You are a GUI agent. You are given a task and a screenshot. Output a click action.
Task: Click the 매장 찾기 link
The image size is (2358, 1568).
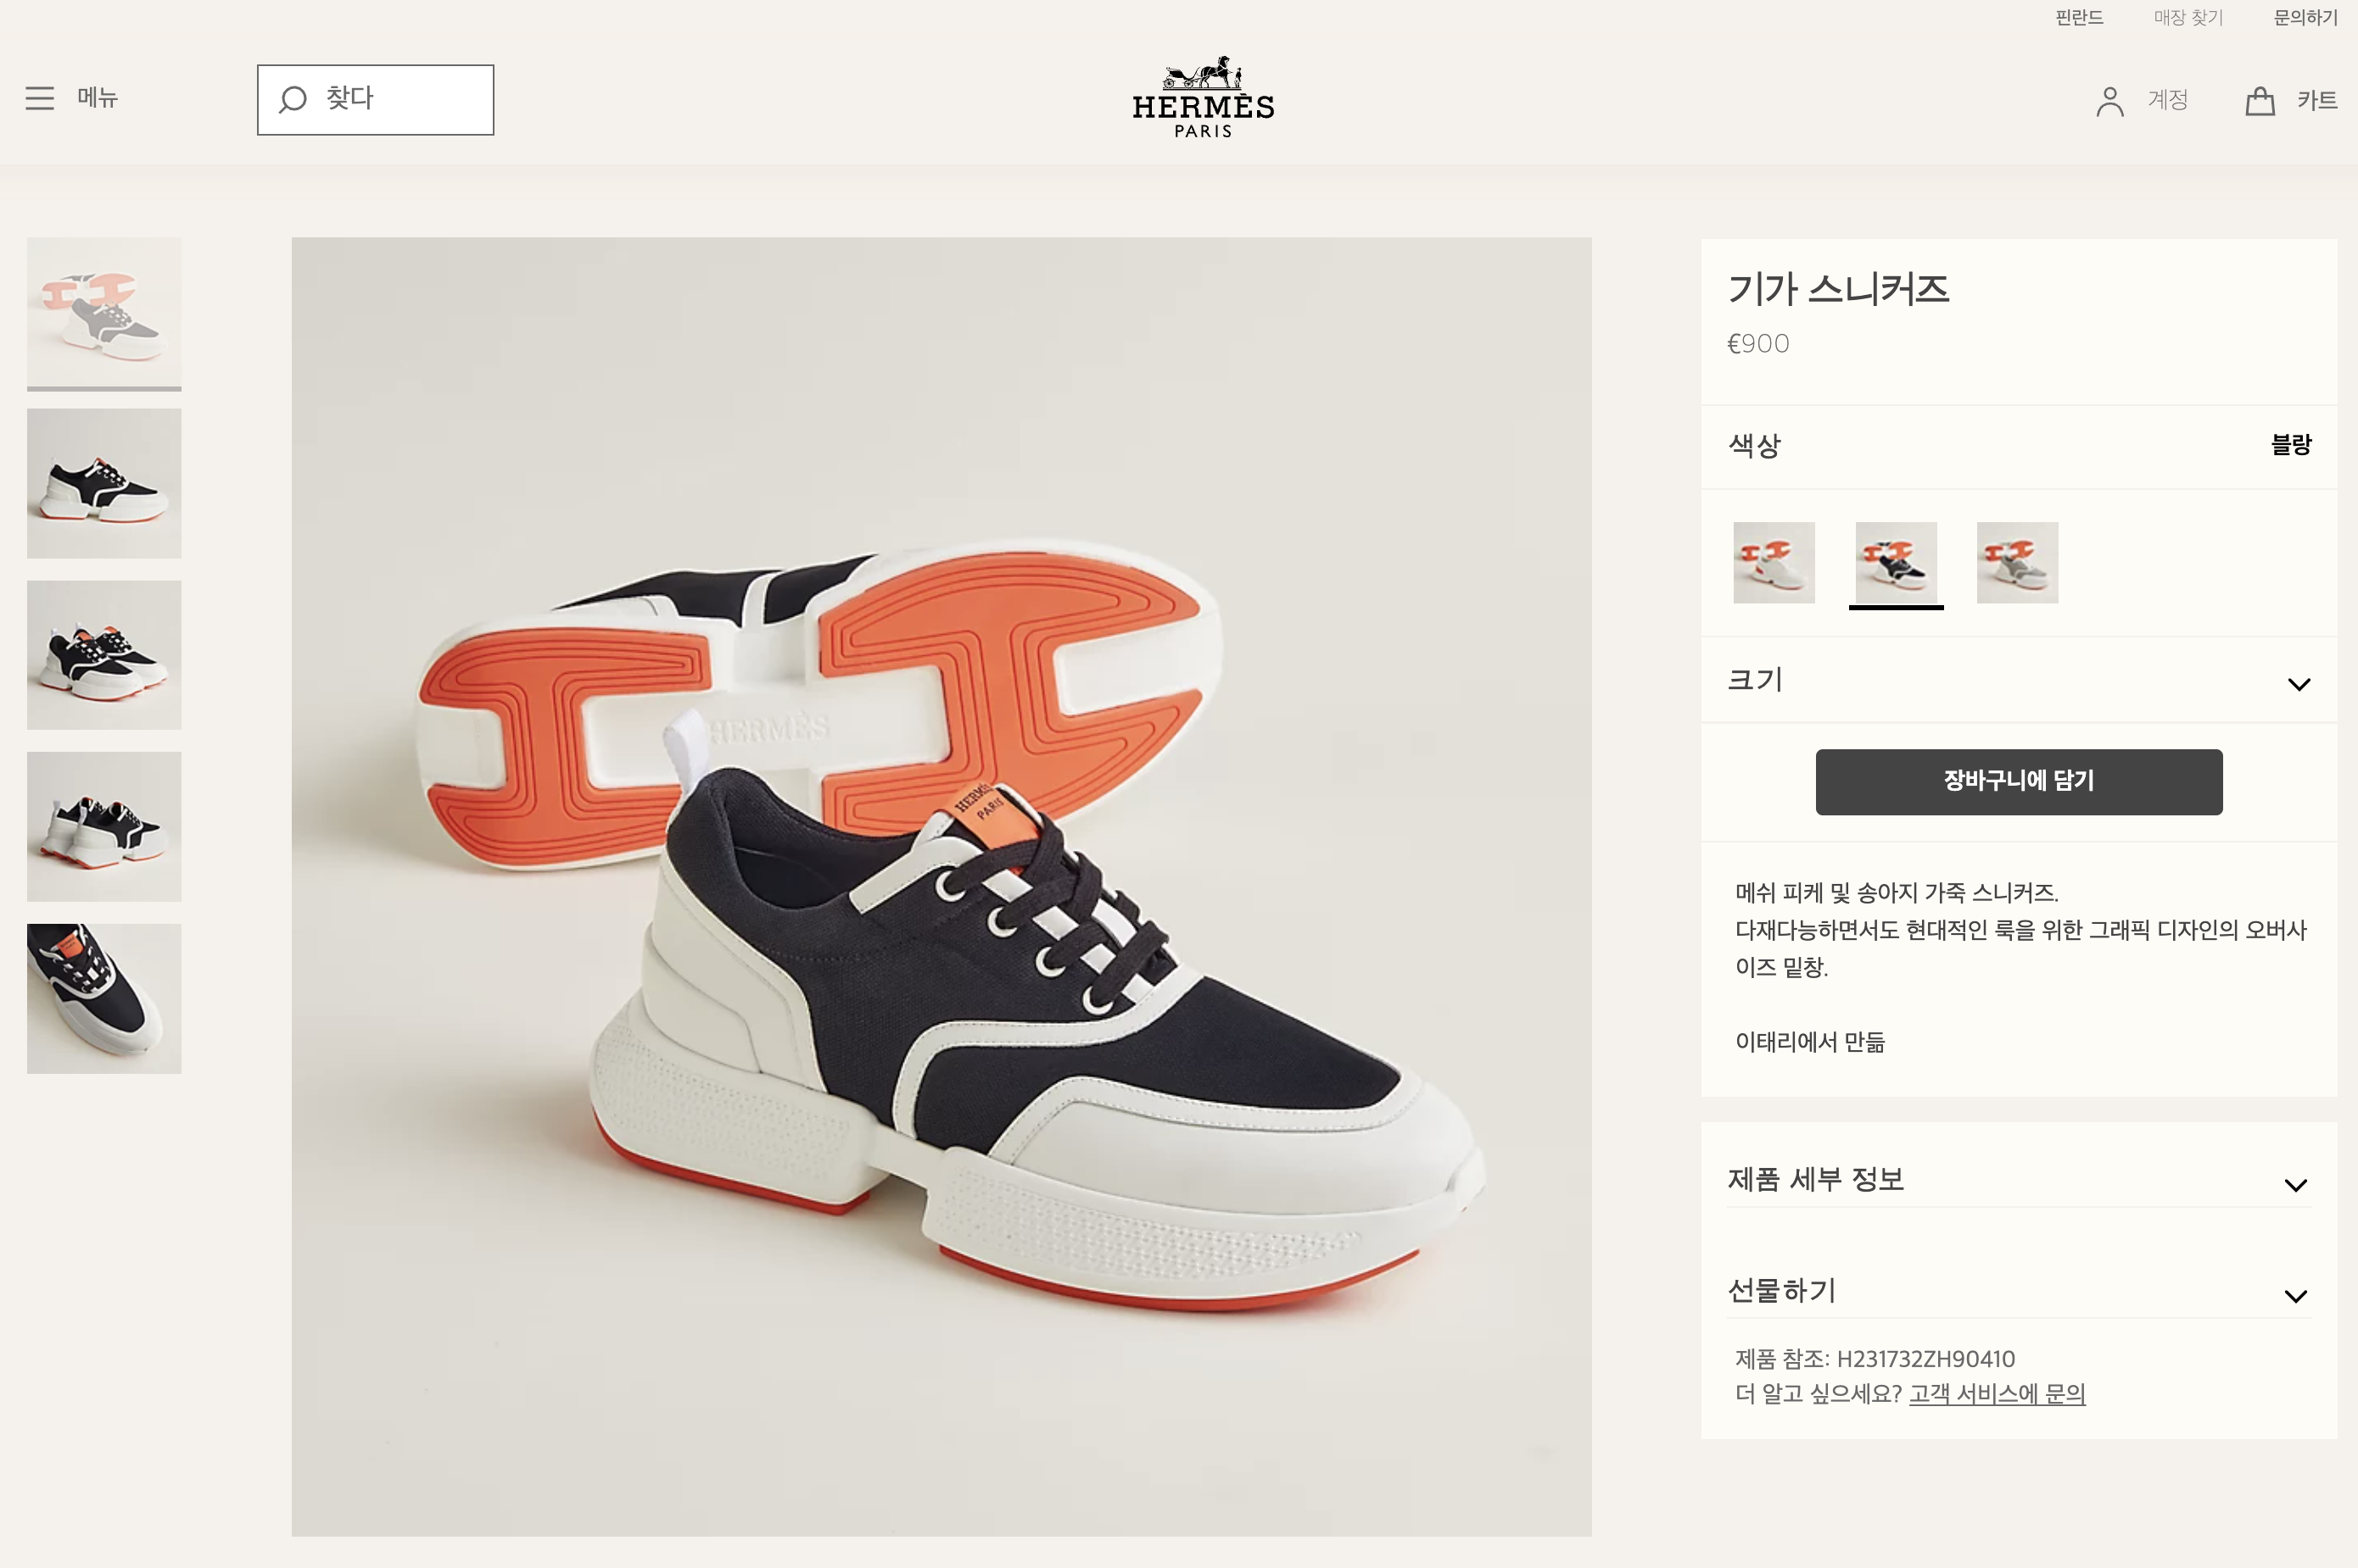[x=2188, y=18]
